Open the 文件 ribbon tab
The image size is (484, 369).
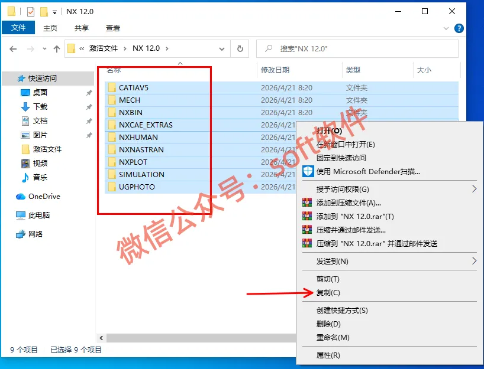18,28
